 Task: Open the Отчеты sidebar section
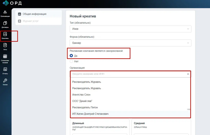pyautogui.click(x=5, y=71)
